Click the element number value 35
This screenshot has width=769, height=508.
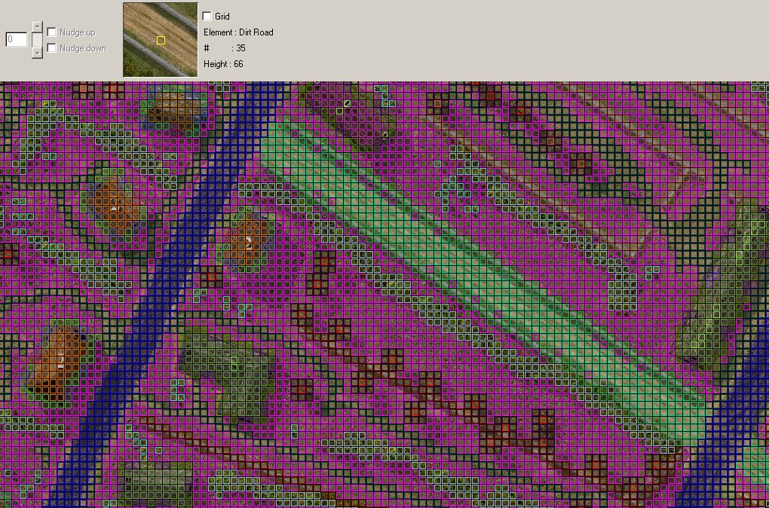pyautogui.click(x=241, y=48)
